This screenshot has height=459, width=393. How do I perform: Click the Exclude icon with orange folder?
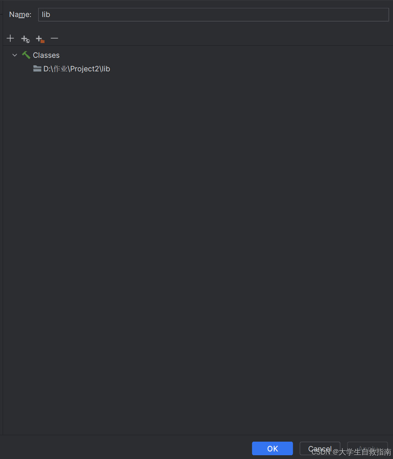(x=40, y=39)
